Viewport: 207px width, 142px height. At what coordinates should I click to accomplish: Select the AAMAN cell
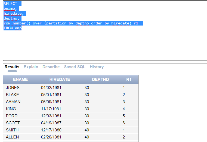tap(13, 102)
